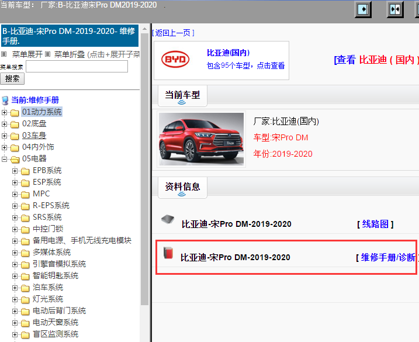Click the BYD logo image
The height and width of the screenshot is (342, 419).
[175, 60]
